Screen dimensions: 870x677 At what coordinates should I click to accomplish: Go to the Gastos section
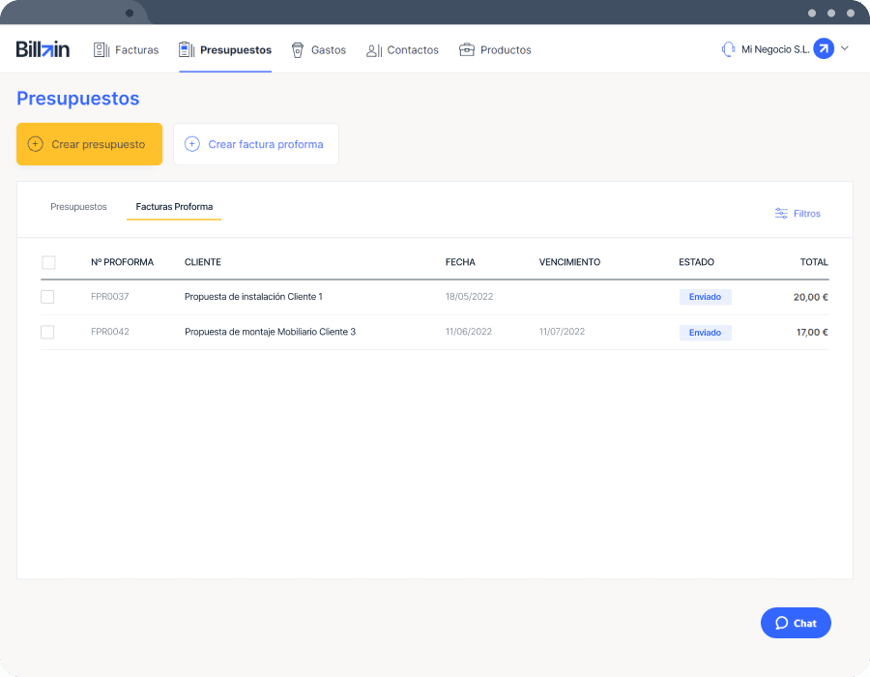318,50
